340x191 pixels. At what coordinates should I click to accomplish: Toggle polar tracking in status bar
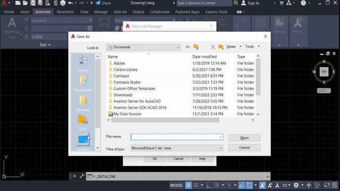[216, 185]
